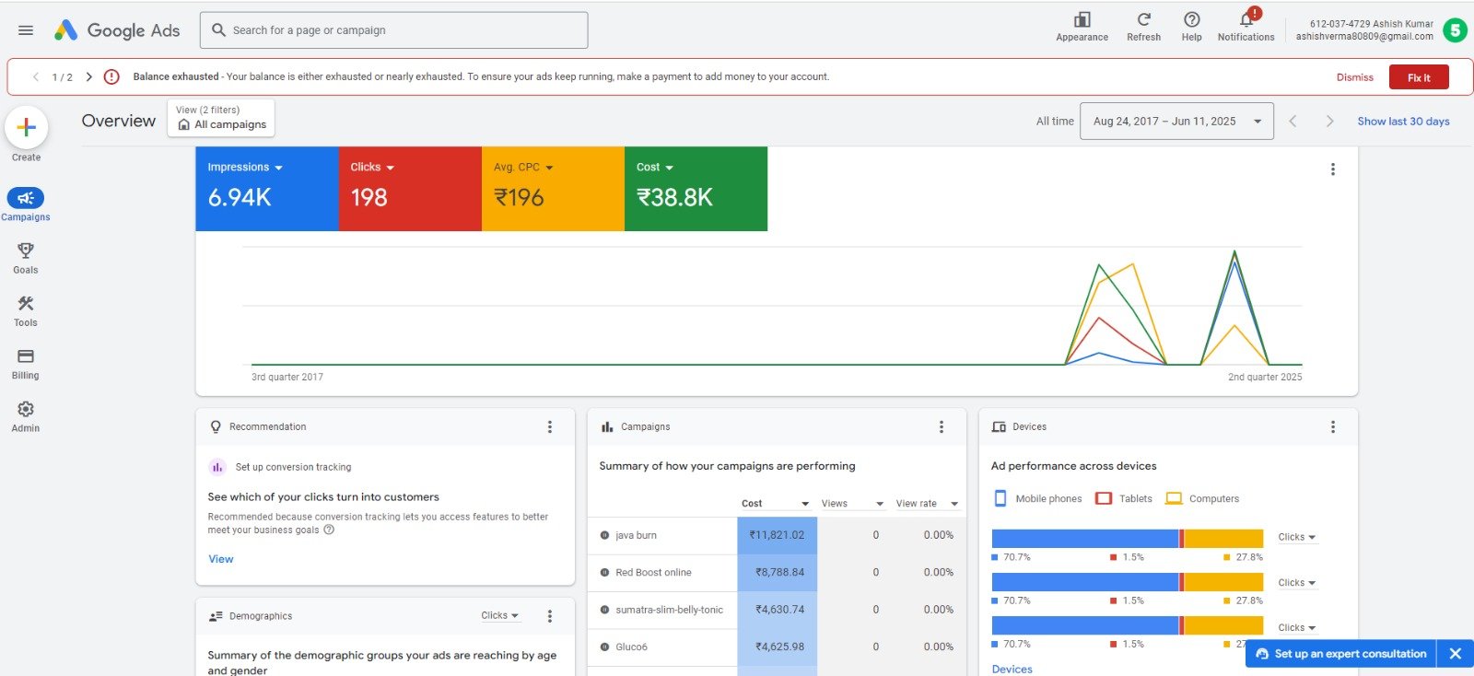The width and height of the screenshot is (1474, 676).
Task: Click the All time label
Action: tap(1055, 122)
